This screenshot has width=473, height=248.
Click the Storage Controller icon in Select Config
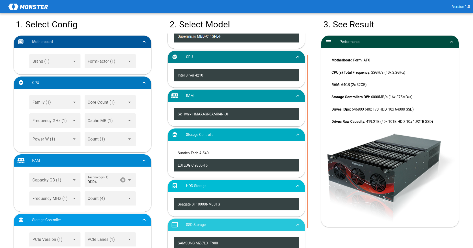tap(21, 220)
